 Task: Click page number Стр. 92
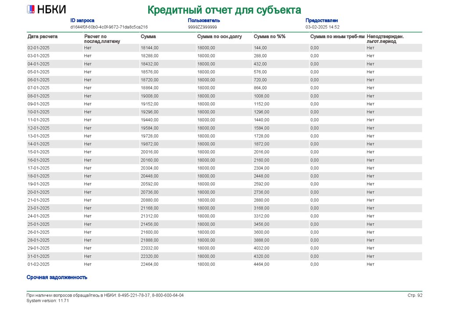point(415,295)
